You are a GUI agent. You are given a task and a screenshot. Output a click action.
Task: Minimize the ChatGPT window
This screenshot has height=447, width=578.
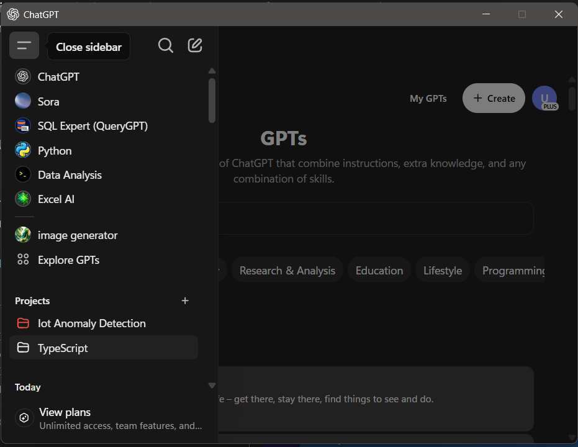point(486,14)
